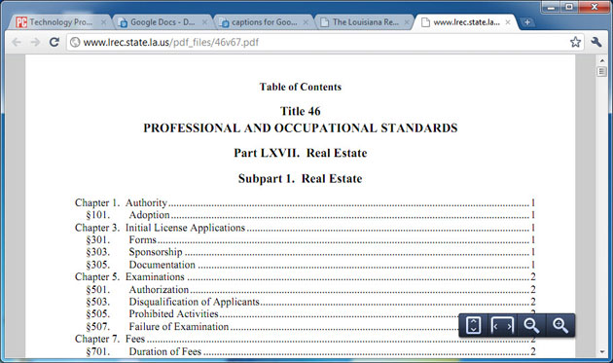Click §503. Disqualification of Applicants entry

[310, 302]
